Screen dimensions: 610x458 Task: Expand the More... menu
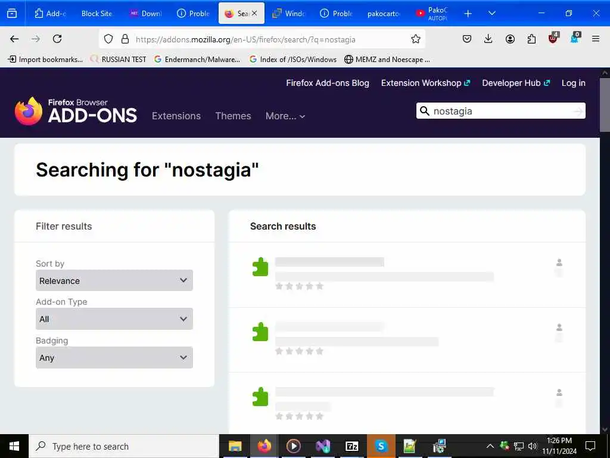(285, 116)
